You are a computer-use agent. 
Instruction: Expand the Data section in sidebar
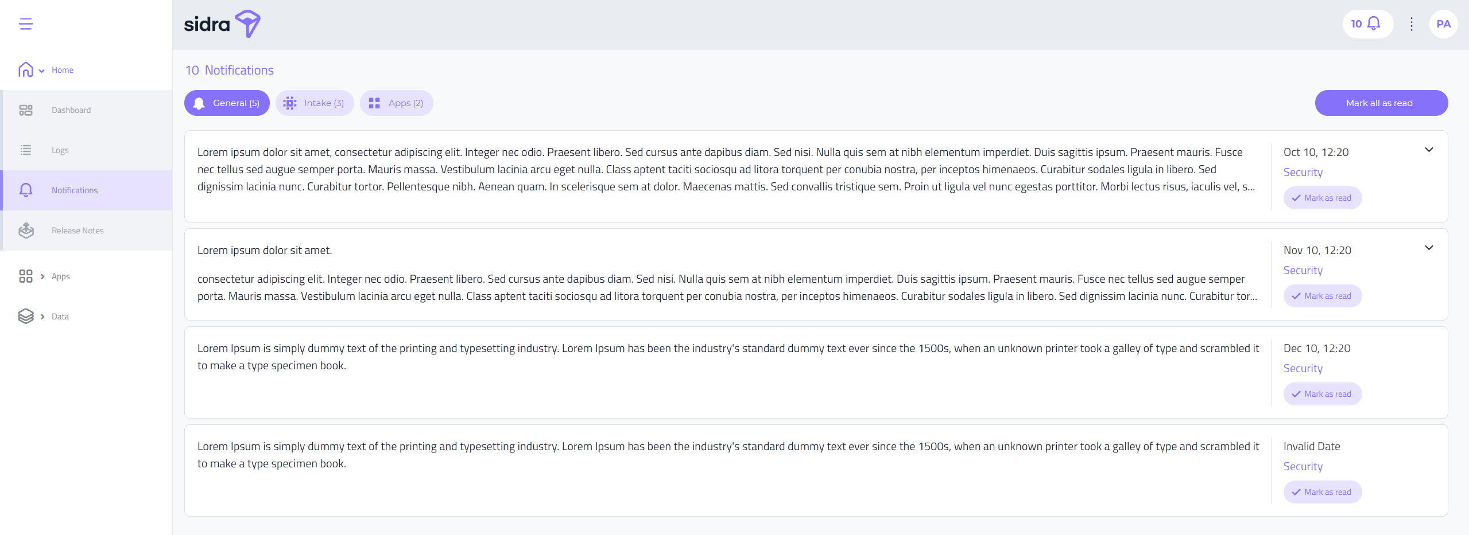pyautogui.click(x=43, y=317)
